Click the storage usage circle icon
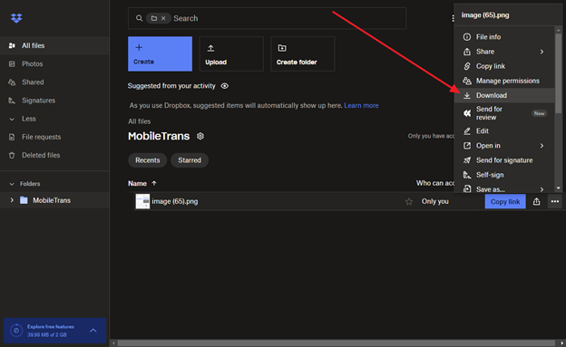Viewport: 566px width, 347px height. 16,331
